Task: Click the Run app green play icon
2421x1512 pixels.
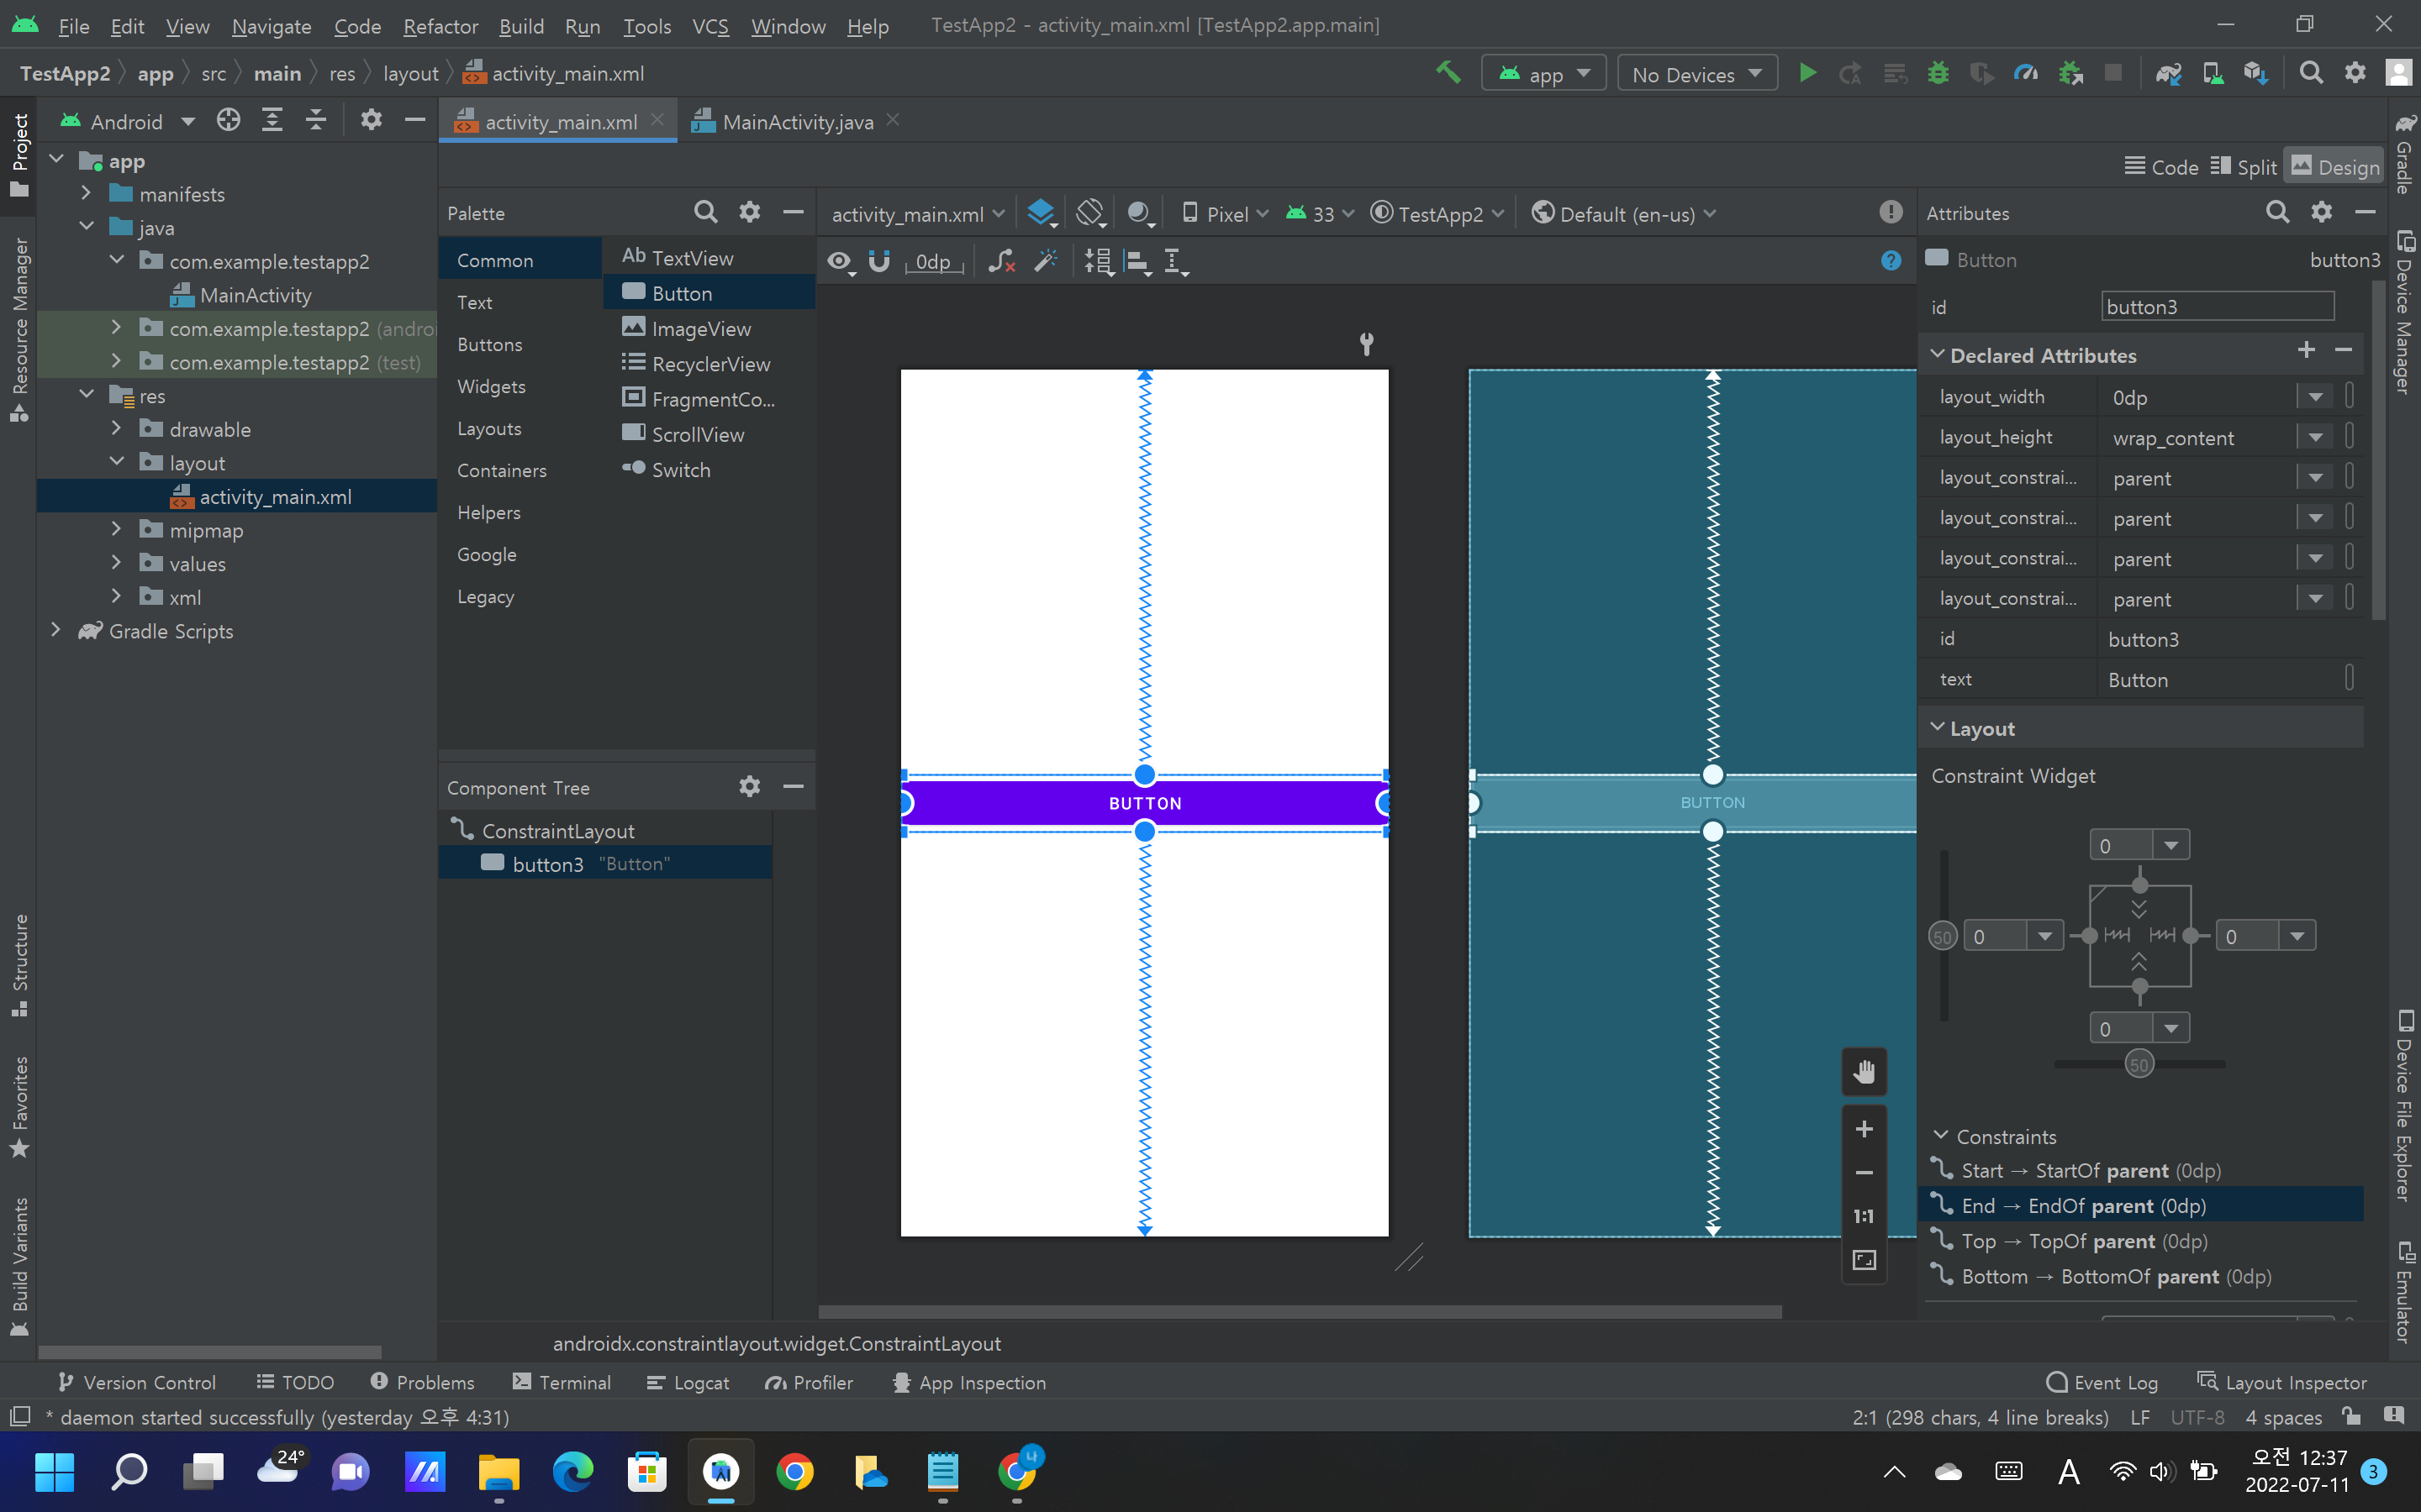Action: pyautogui.click(x=1807, y=74)
